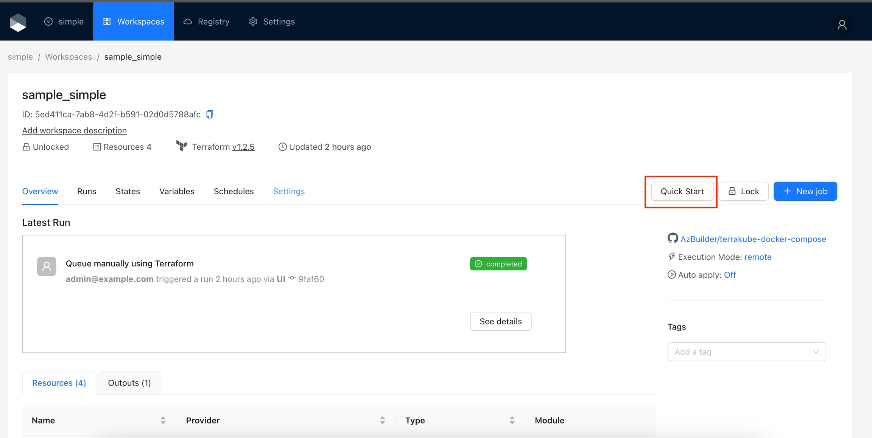
Task: Click the Terrakube logo icon
Action: (x=18, y=22)
